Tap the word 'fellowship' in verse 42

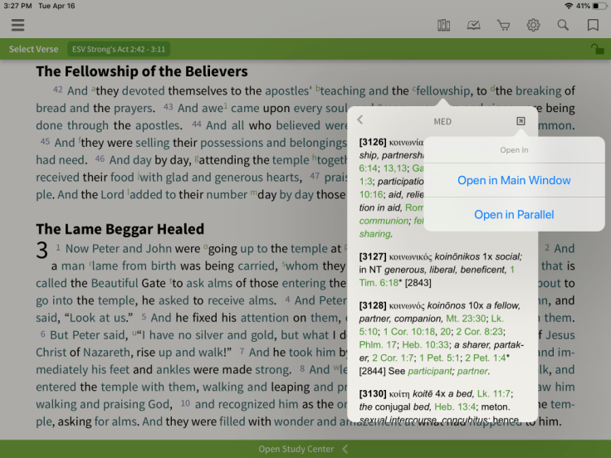pyautogui.click(x=443, y=91)
